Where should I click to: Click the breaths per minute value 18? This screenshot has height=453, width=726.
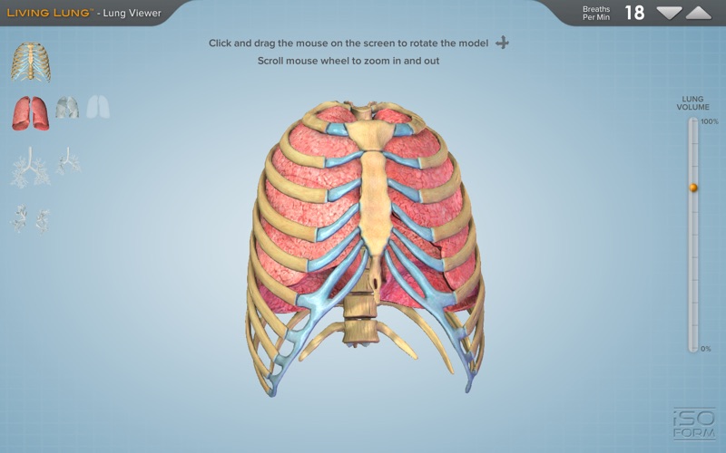(x=634, y=13)
